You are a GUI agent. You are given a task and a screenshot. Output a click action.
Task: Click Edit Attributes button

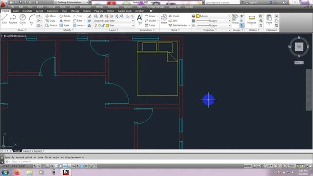(x=178, y=25)
